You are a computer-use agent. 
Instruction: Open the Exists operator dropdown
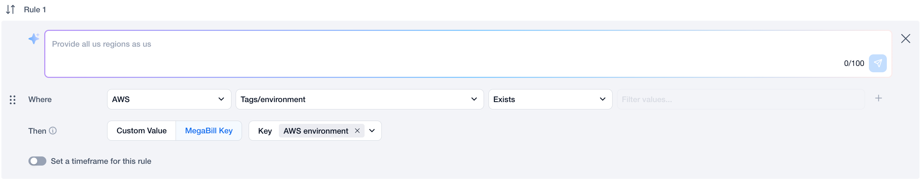tap(550, 99)
